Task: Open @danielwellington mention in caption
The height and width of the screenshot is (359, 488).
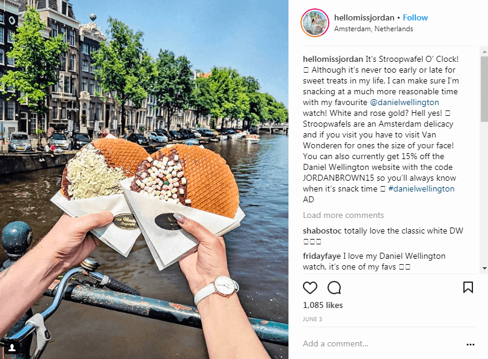Action: coord(404,102)
